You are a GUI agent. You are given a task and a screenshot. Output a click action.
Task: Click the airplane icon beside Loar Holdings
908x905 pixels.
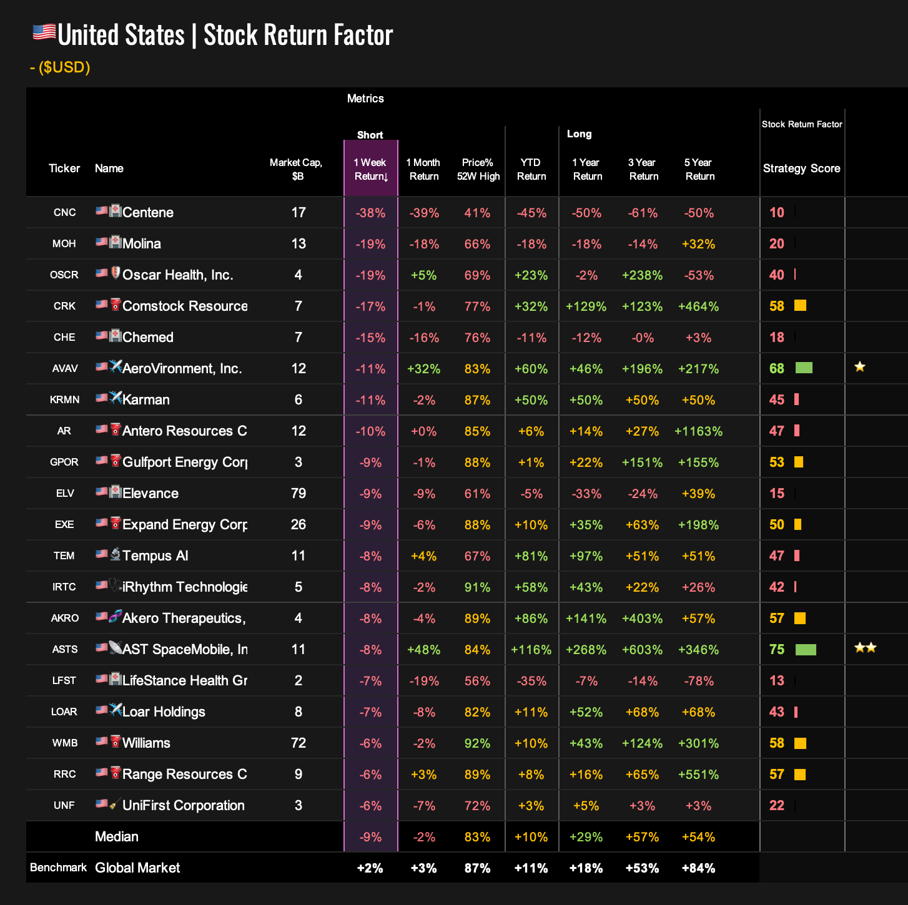116,710
